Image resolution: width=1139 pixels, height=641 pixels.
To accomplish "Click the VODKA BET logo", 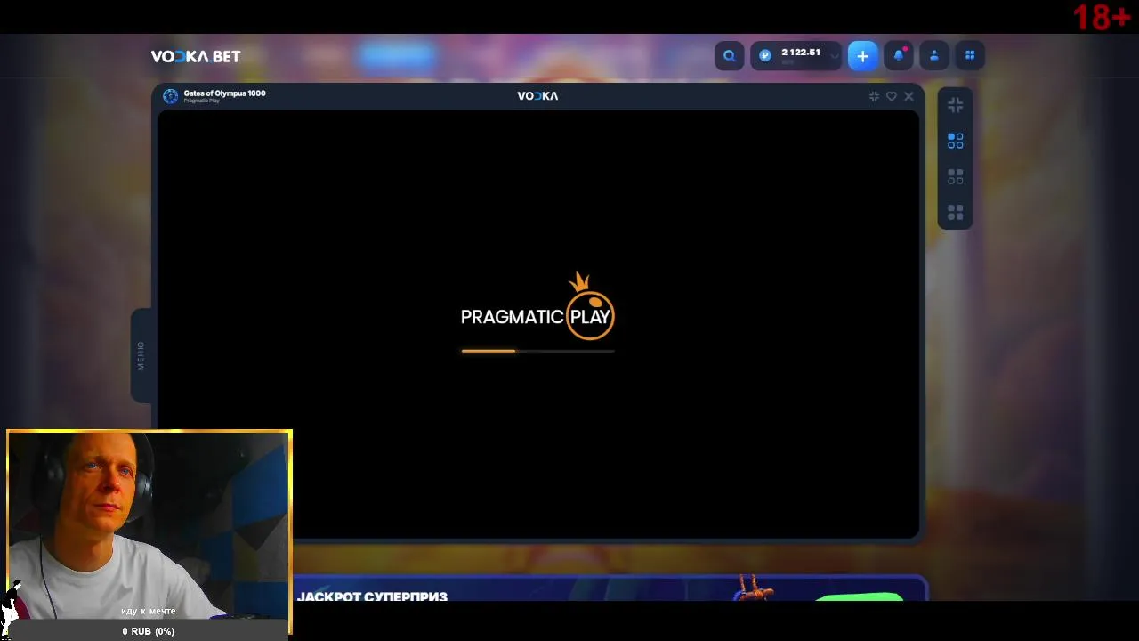I will [x=196, y=56].
